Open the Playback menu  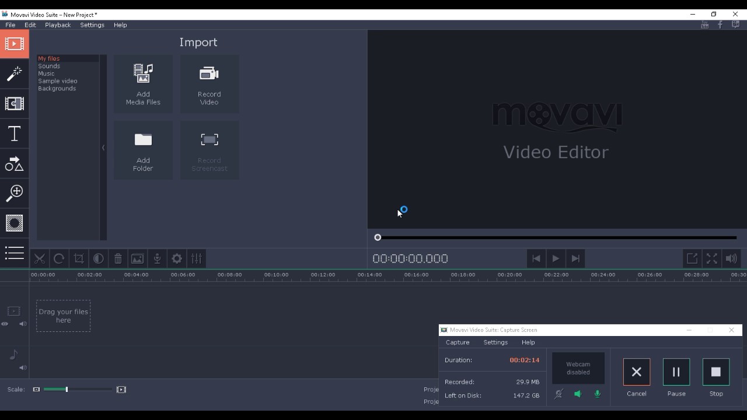(x=58, y=25)
